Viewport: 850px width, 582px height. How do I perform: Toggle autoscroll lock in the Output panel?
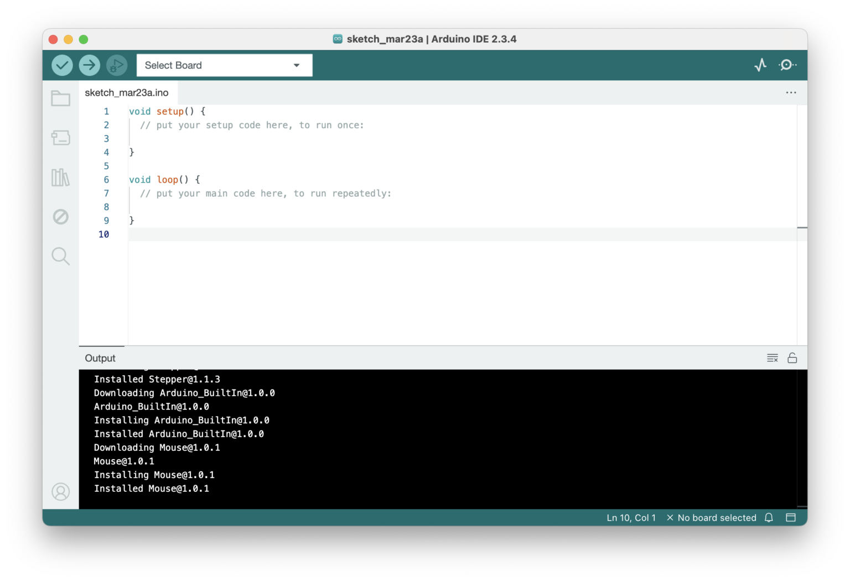click(792, 357)
